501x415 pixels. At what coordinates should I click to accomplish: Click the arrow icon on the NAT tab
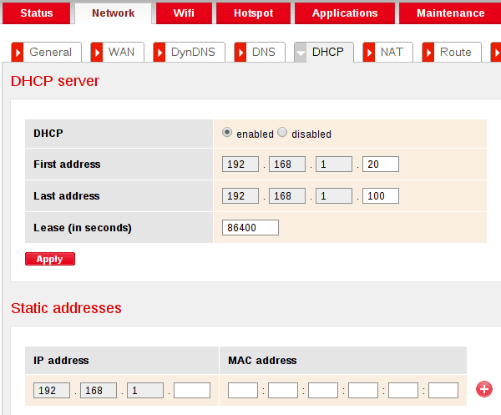[x=368, y=52]
